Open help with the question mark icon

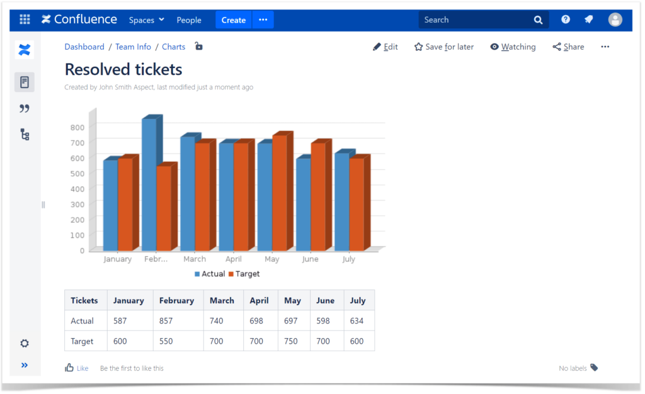pos(565,20)
